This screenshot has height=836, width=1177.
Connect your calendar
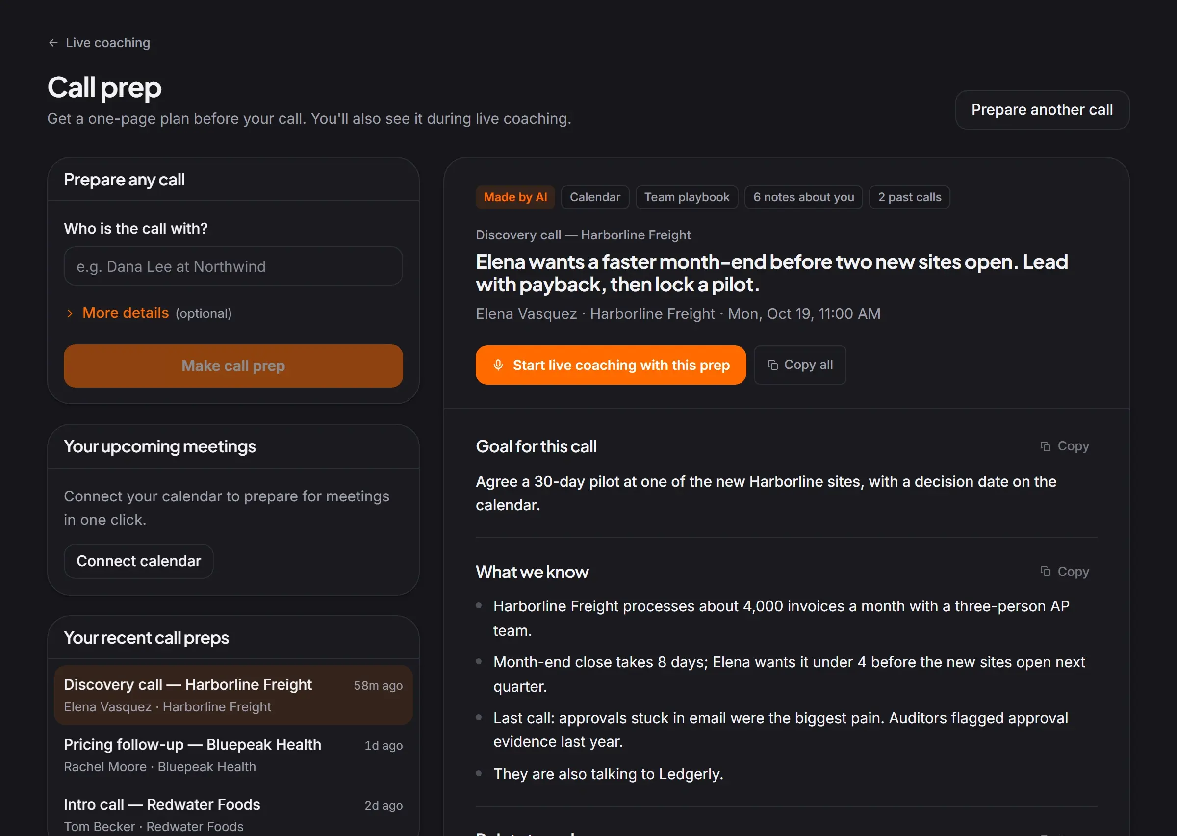(138, 561)
